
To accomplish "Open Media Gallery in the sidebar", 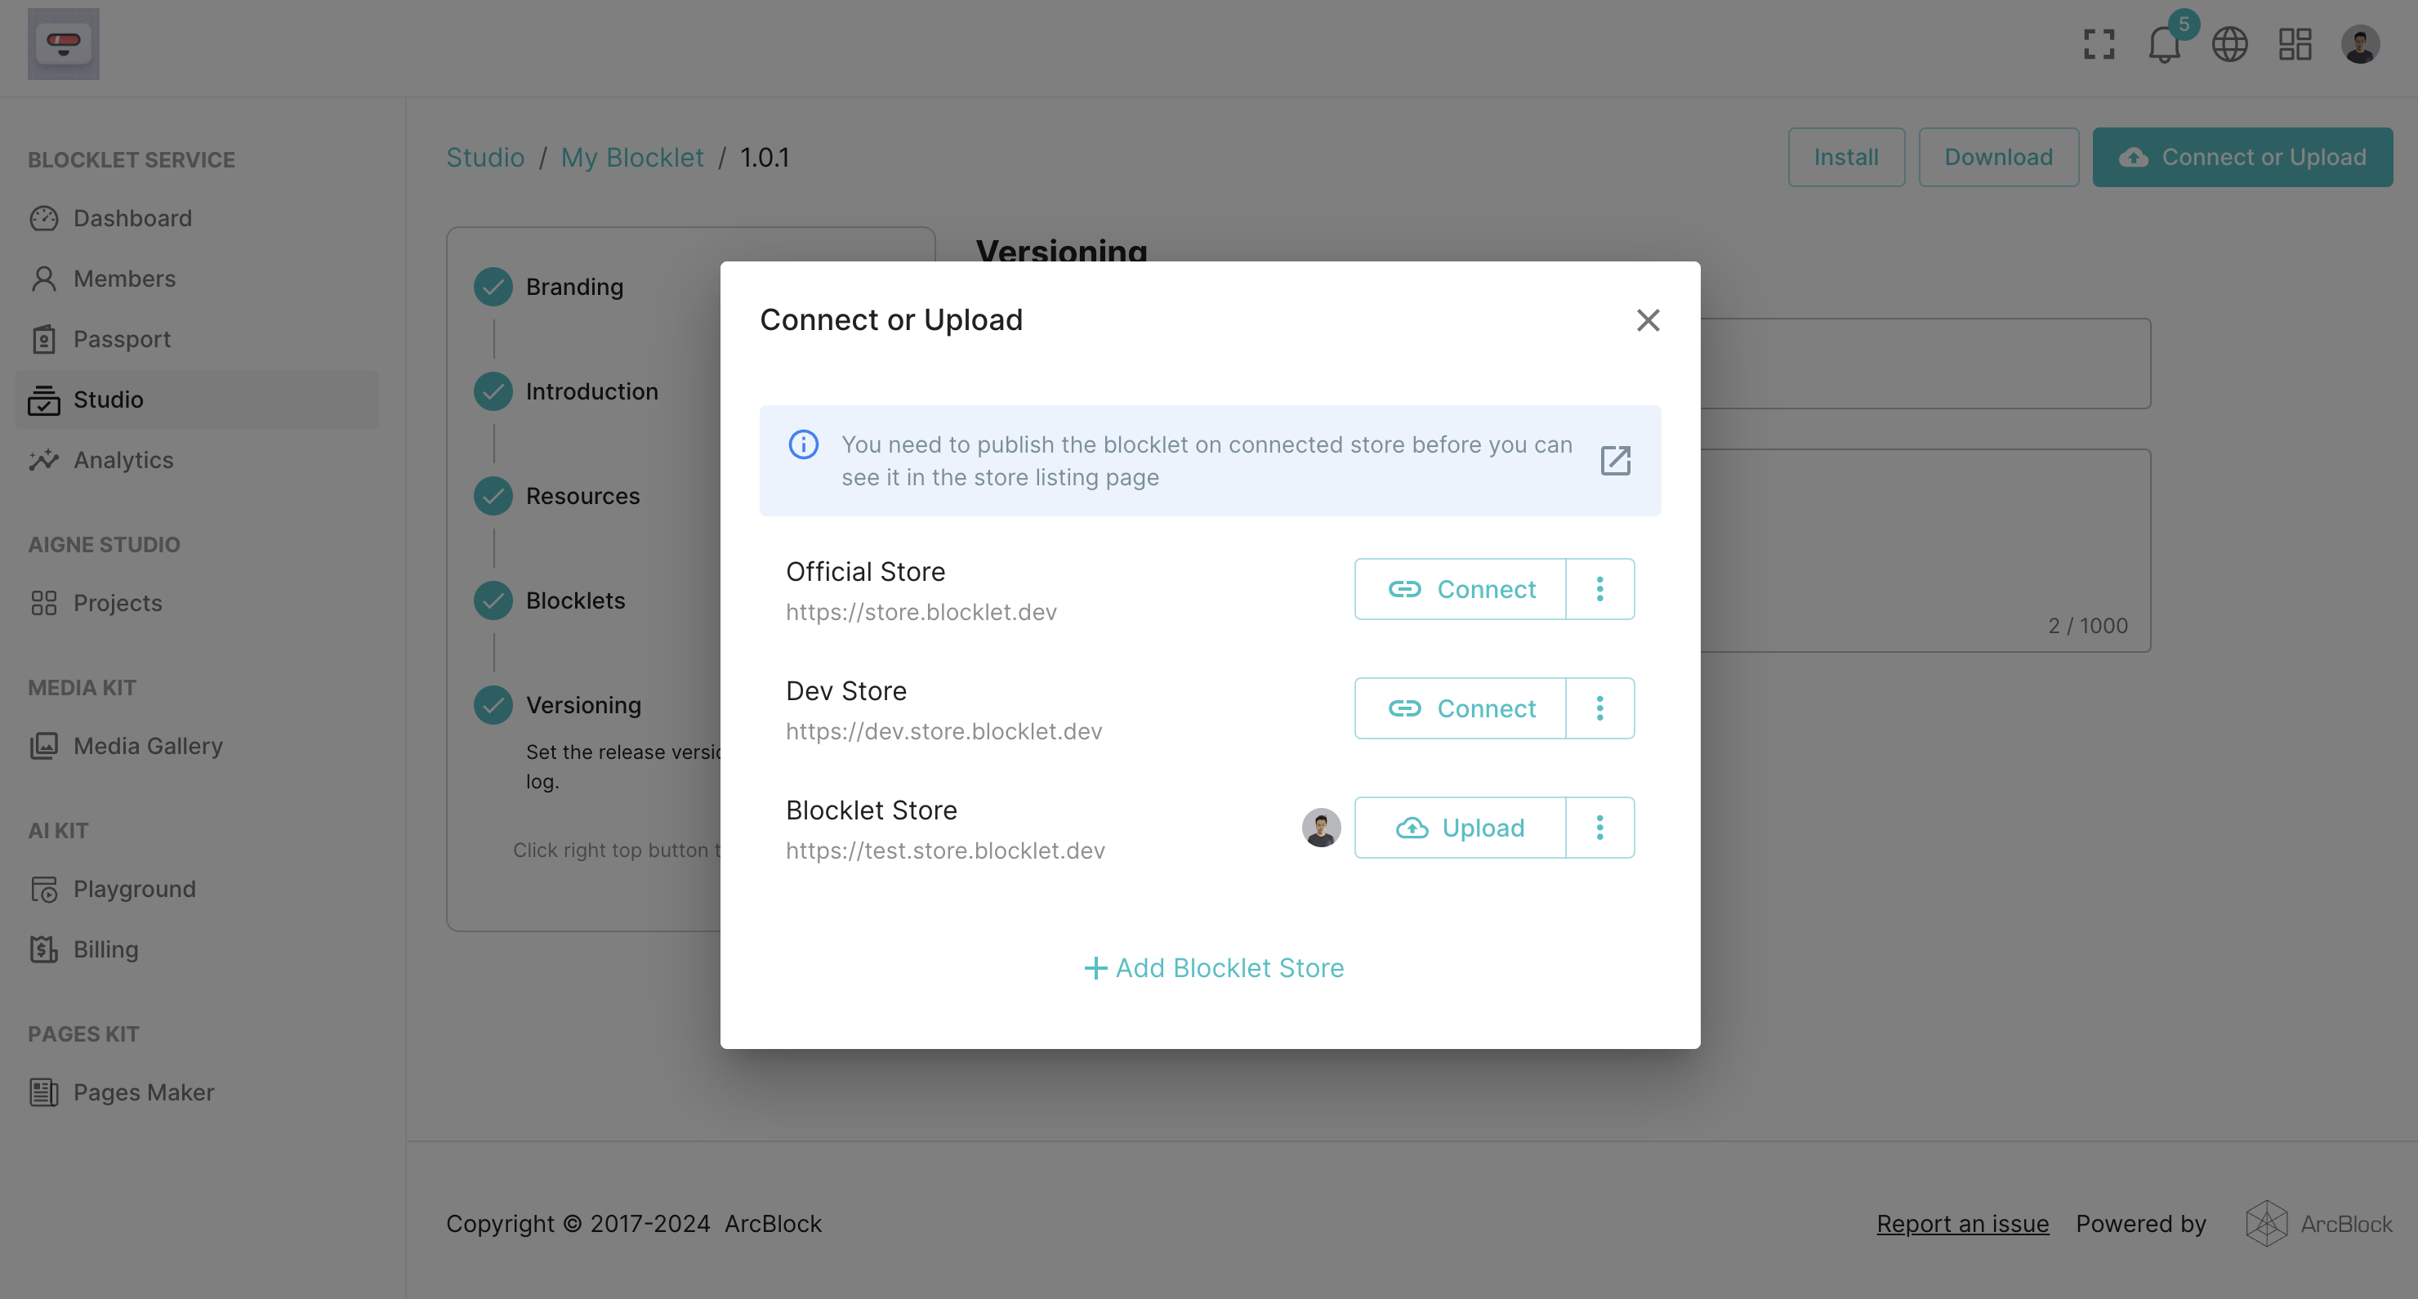I will (x=197, y=746).
